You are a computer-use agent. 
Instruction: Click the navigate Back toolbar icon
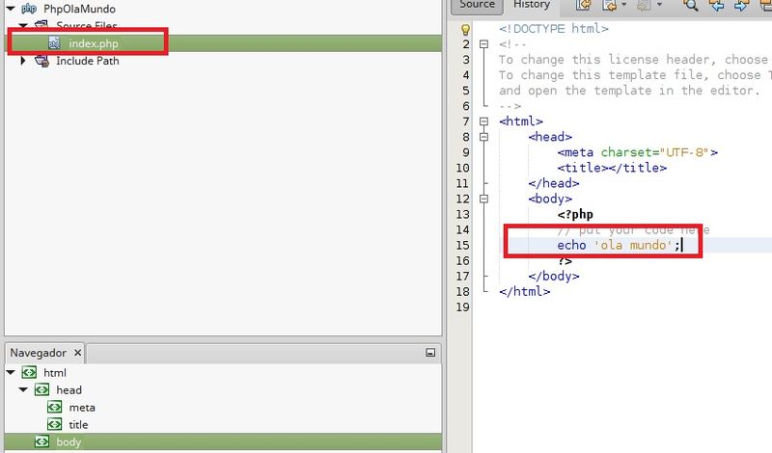(610, 5)
